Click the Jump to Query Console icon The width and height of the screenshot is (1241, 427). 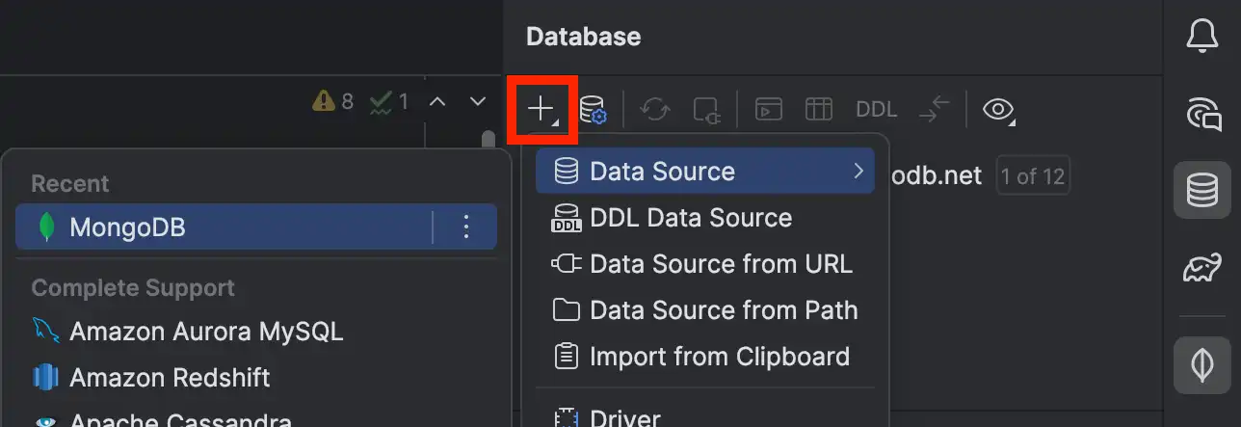[x=769, y=109]
